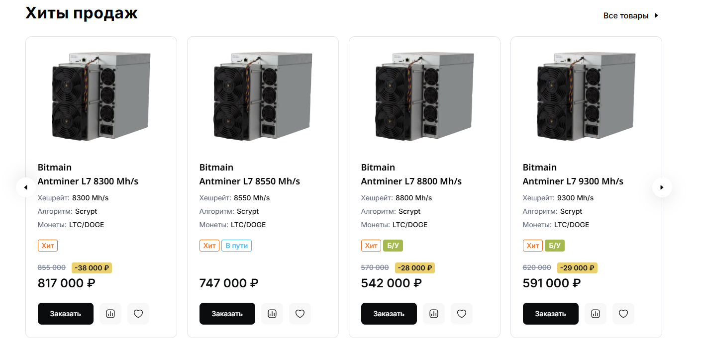Favorite the Antminer L7 8300 Mh/s
The height and width of the screenshot is (342, 701).
(x=138, y=314)
